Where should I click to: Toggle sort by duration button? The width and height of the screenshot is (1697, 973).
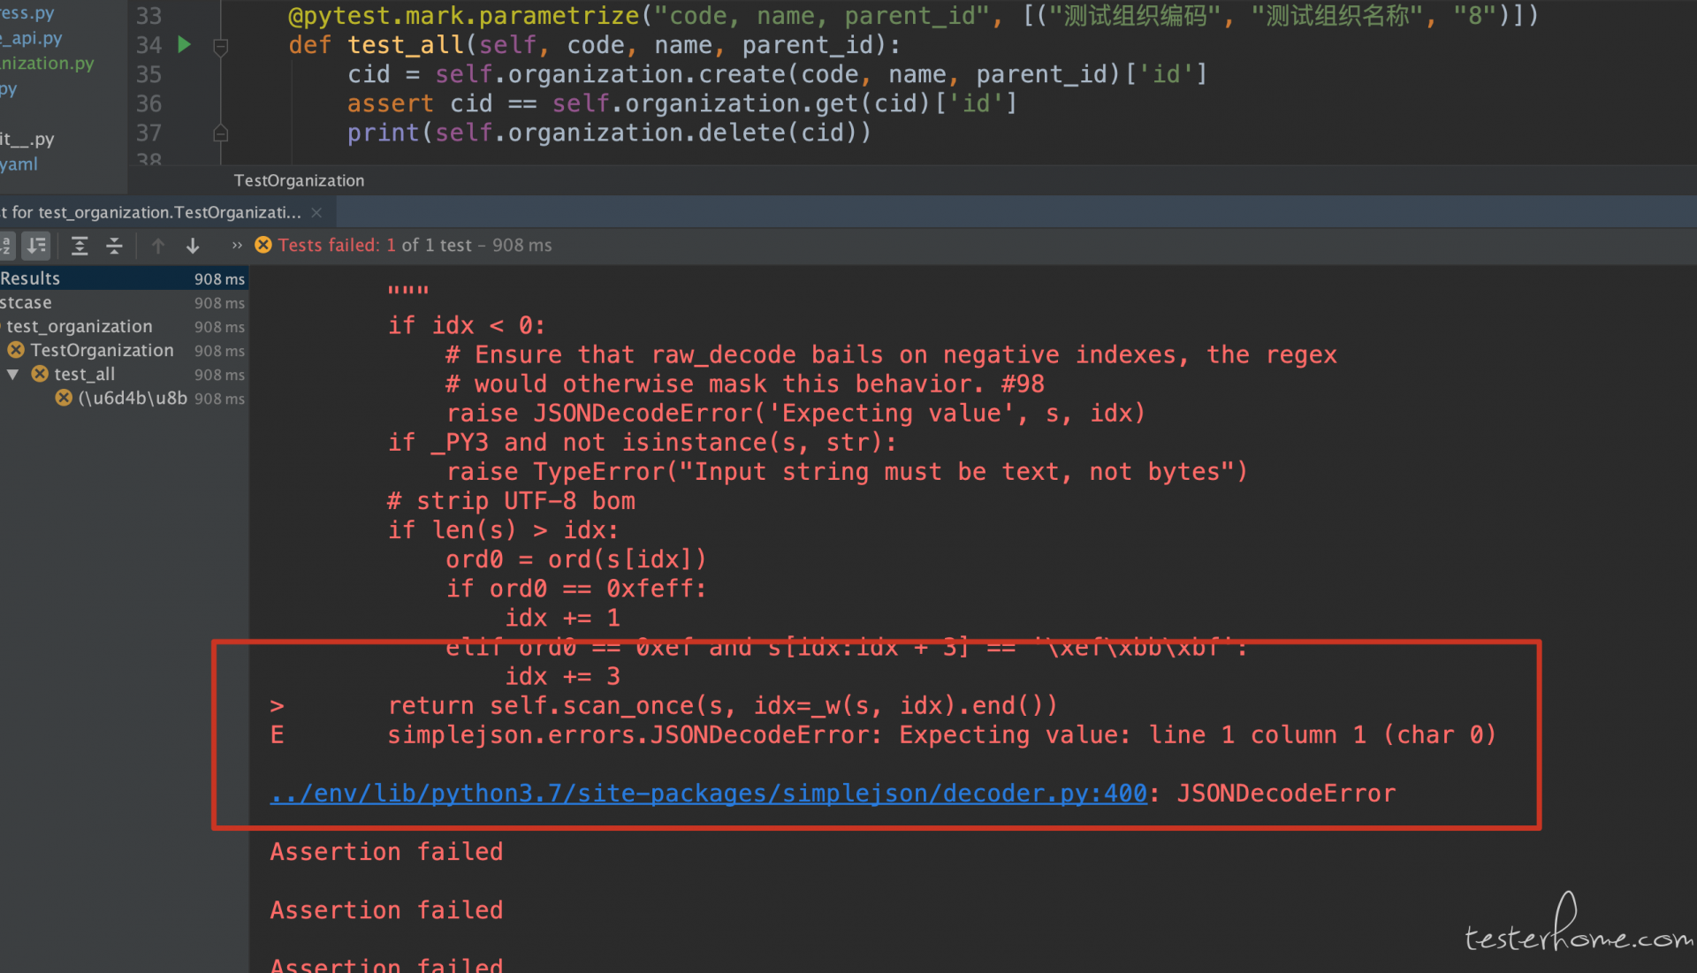click(36, 246)
